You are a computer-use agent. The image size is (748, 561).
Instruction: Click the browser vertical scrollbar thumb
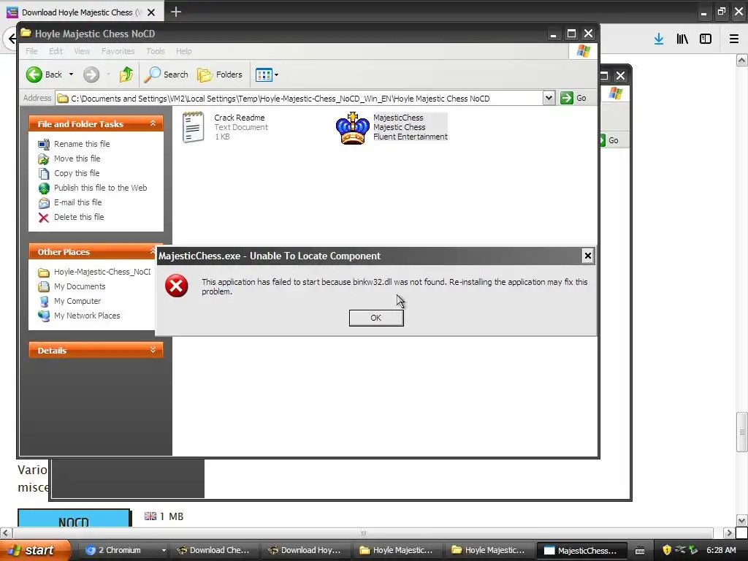[742, 431]
